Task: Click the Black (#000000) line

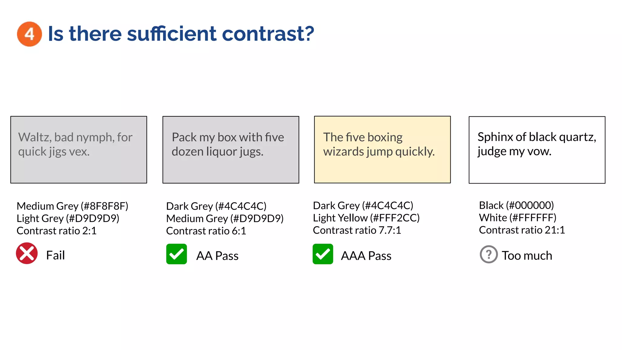Action: [516, 205]
